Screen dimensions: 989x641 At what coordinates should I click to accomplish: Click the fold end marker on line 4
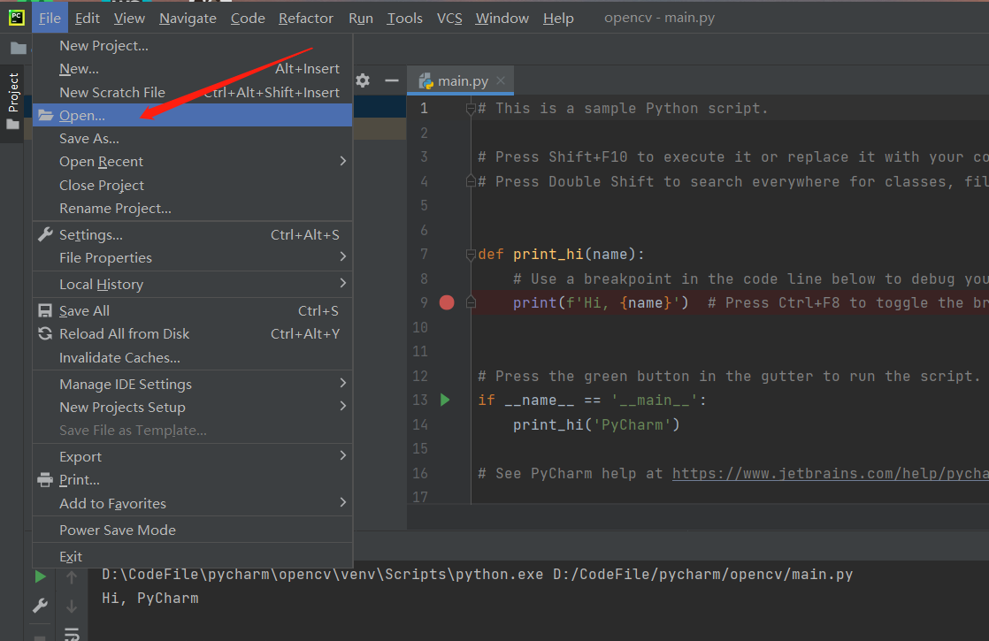[471, 181]
